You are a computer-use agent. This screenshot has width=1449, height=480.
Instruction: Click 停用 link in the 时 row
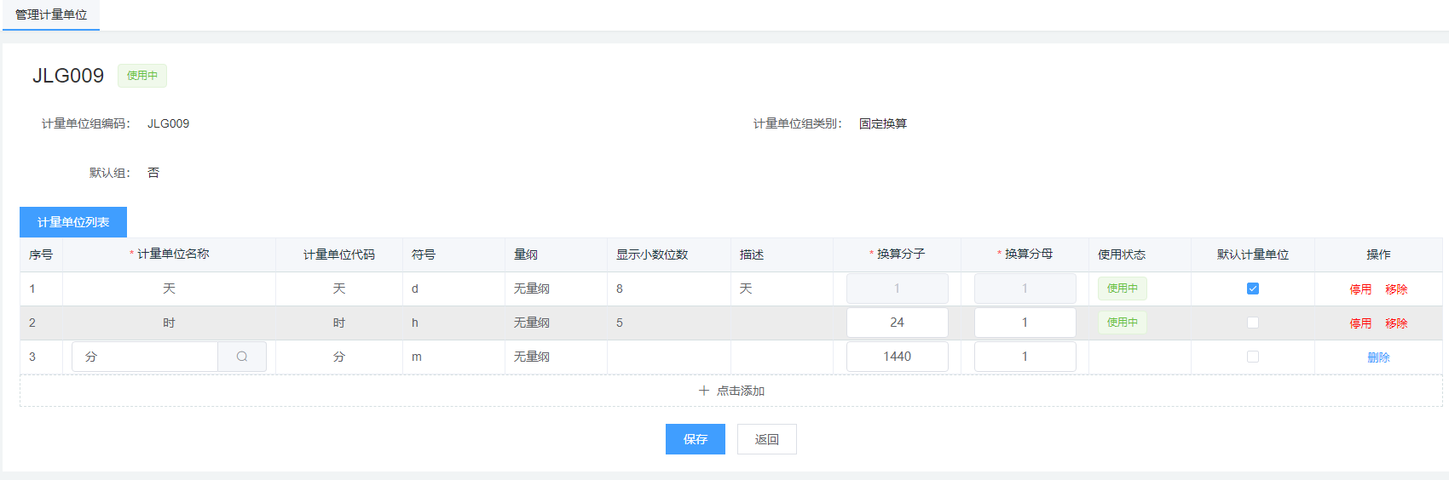1360,323
